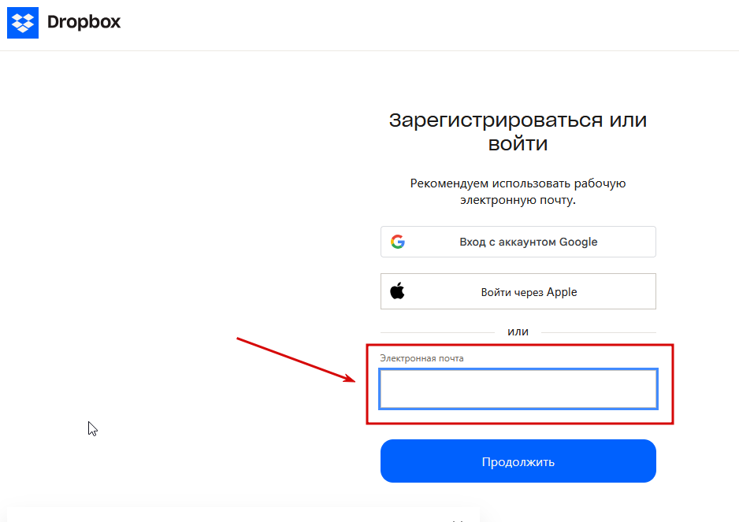This screenshot has height=522, width=739.
Task: Click the partially visible bottom pop-up panel
Action: pyautogui.click(x=236, y=515)
